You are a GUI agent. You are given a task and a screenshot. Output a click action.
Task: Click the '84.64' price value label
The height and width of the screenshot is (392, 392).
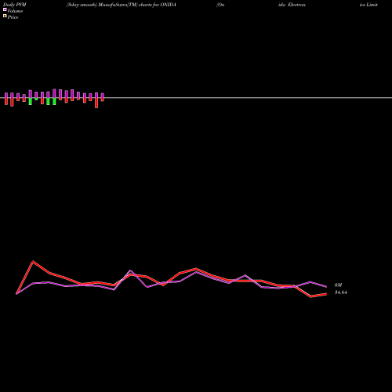click(341, 292)
